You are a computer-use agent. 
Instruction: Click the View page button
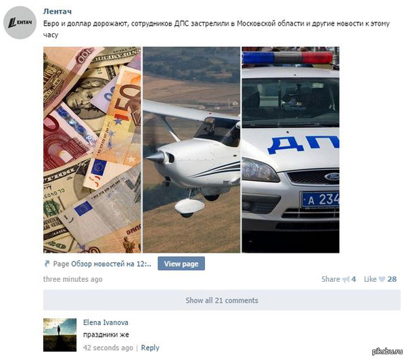(181, 263)
